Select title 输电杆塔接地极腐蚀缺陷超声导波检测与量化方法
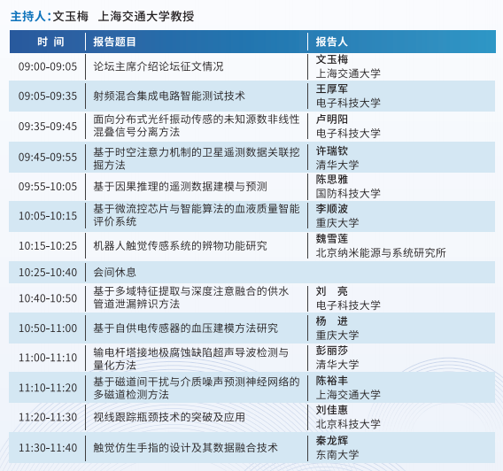The height and width of the screenshot is (471, 503). (x=191, y=359)
